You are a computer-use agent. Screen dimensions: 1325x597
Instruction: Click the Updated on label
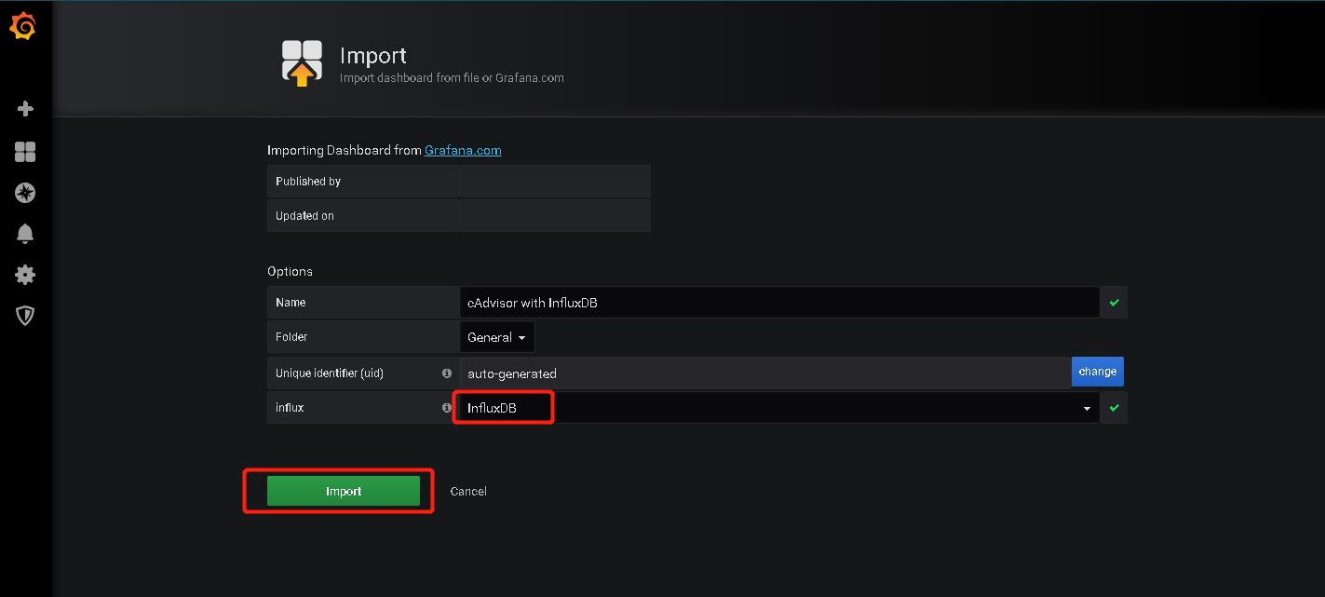(x=304, y=216)
